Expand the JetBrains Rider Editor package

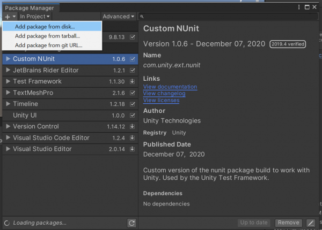(8, 70)
